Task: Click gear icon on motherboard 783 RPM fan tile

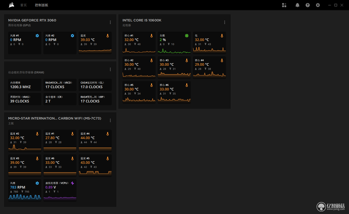Action: pos(37,183)
